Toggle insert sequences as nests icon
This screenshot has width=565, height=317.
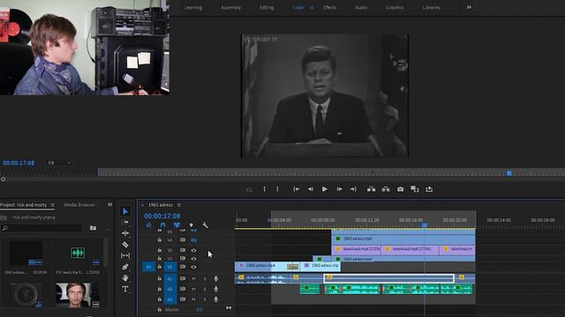[148, 225]
